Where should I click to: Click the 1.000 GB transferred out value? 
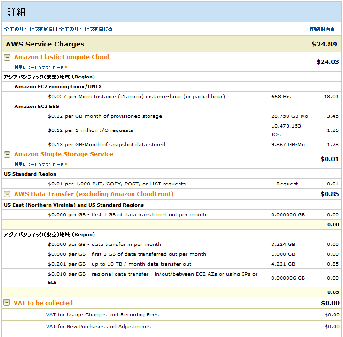tap(283, 254)
